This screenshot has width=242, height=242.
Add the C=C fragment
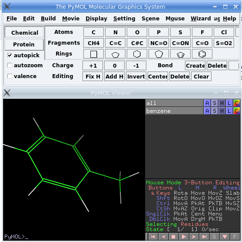(115, 43)
